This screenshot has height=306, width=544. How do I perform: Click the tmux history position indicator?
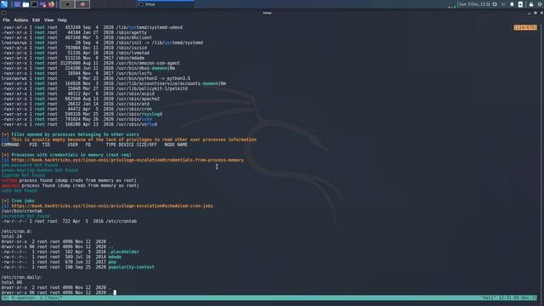(x=525, y=27)
